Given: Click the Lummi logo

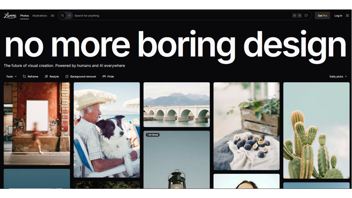Looking at the screenshot, I should click(10, 15).
